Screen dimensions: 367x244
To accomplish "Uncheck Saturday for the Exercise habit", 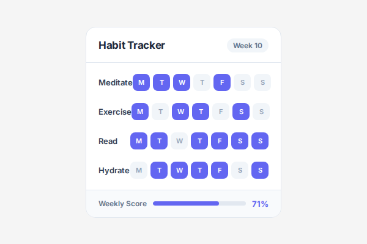I will pos(241,112).
